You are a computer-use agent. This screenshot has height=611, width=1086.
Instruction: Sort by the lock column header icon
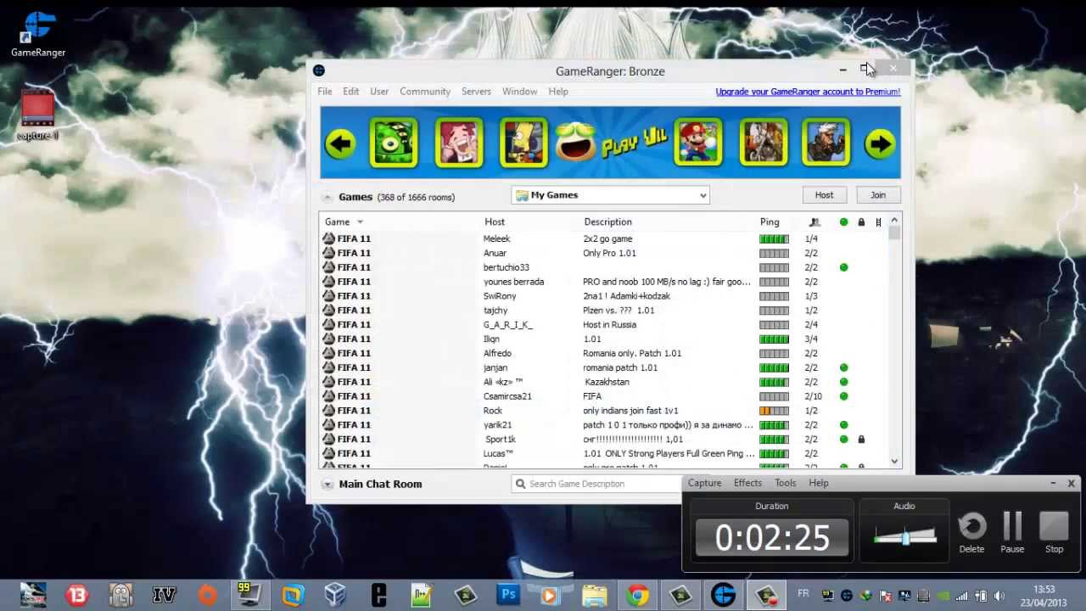click(x=861, y=222)
